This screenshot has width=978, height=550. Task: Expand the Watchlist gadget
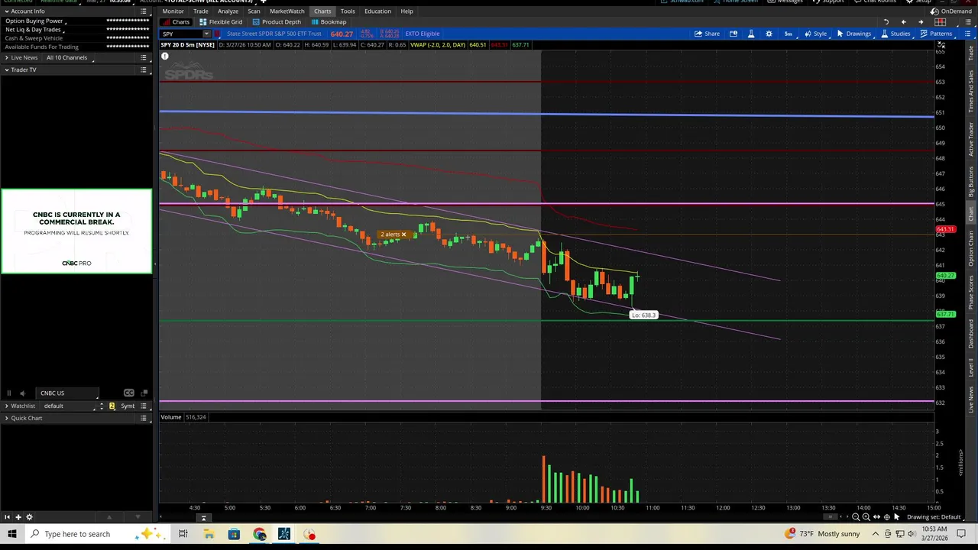(x=6, y=406)
